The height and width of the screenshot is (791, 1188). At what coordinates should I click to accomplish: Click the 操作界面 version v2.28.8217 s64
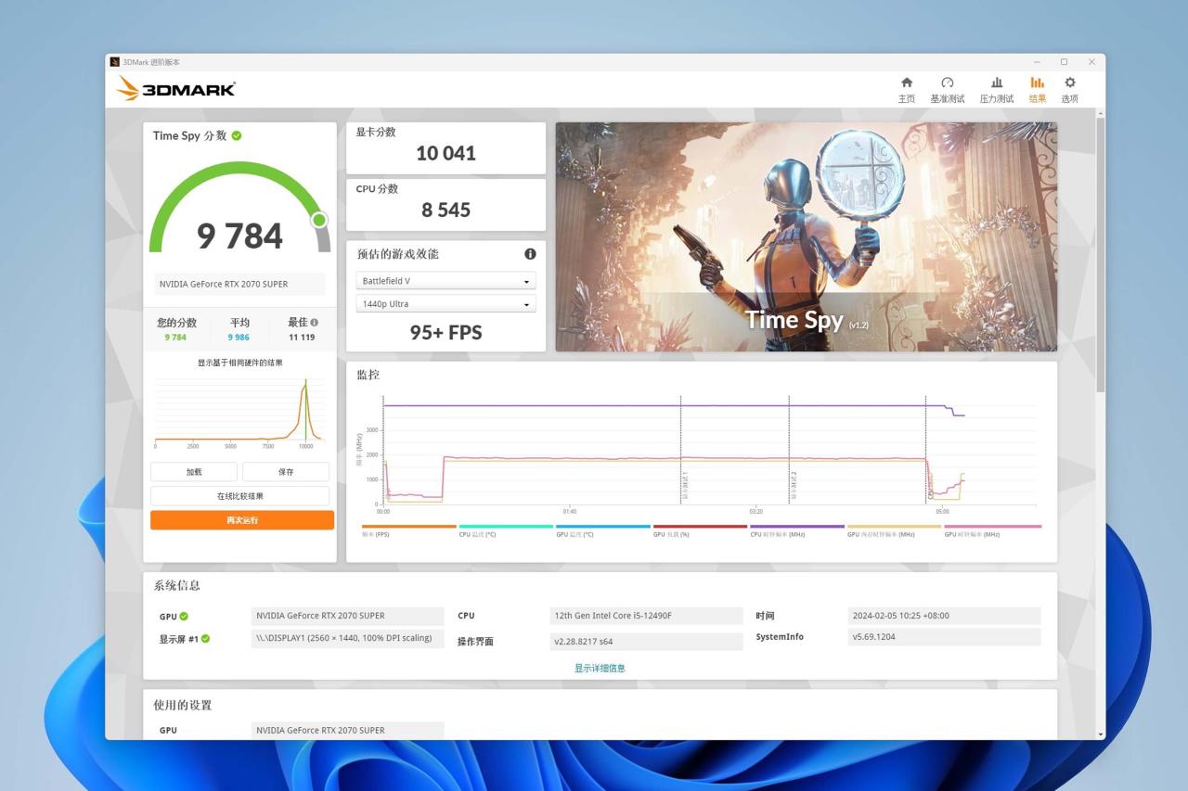pos(647,642)
